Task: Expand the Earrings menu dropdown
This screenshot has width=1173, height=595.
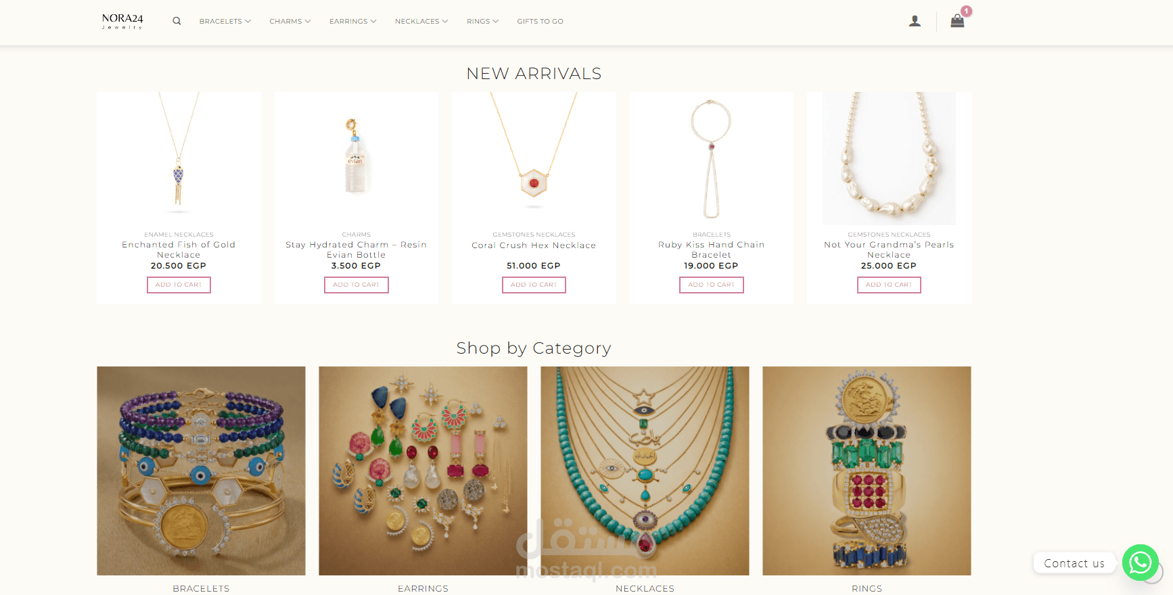Action: 353,22
